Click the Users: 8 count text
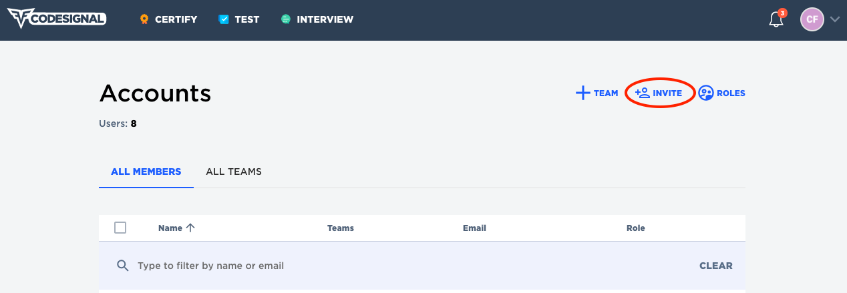 click(x=118, y=123)
